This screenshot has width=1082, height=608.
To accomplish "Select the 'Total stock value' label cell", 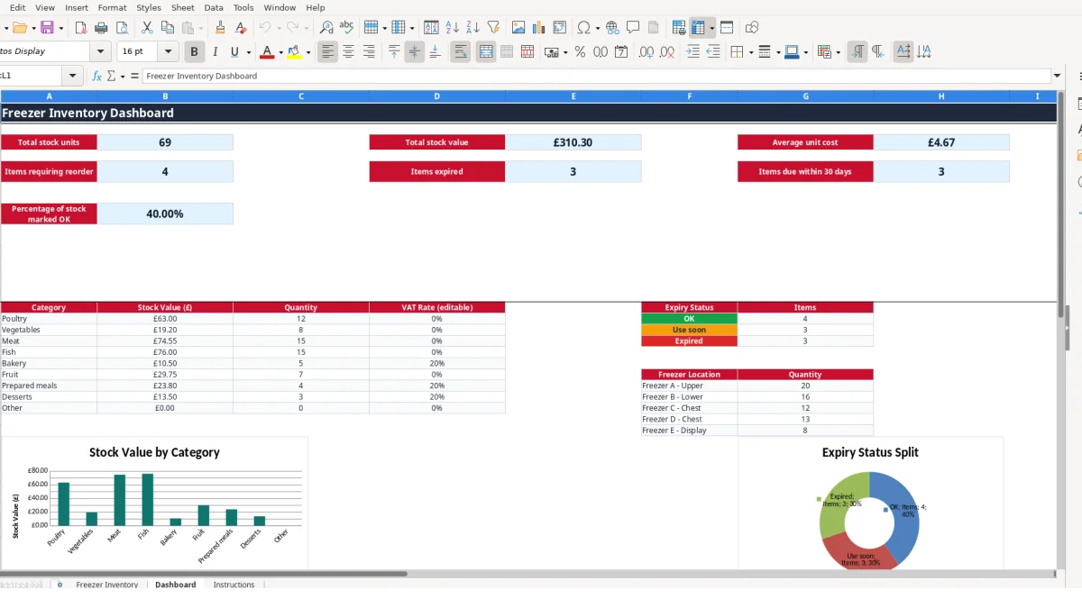I will pos(437,142).
